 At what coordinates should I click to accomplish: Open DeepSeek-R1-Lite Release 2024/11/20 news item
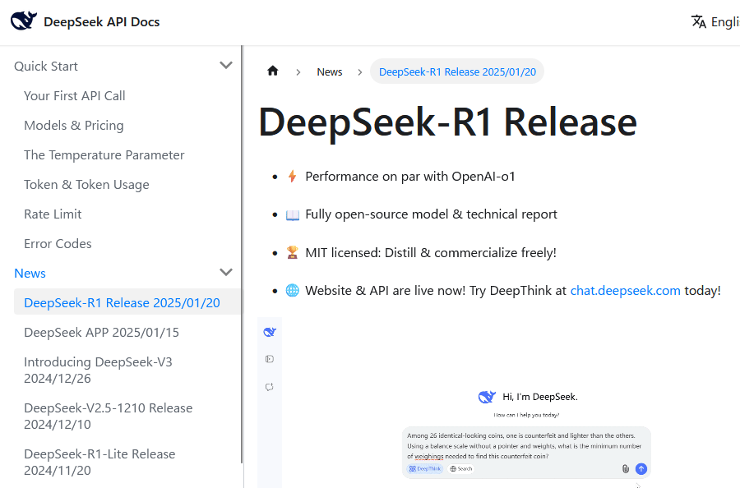(99, 462)
